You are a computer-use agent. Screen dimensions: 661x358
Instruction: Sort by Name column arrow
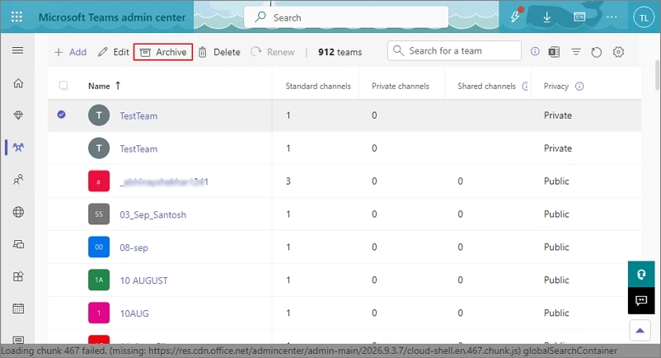(118, 86)
